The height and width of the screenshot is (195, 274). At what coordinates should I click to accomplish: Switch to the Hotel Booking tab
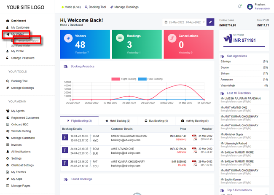(x=118, y=120)
